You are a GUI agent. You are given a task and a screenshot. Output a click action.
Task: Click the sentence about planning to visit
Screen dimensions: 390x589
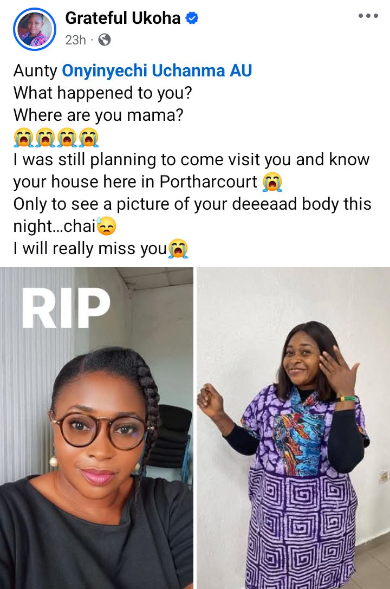coord(191,171)
